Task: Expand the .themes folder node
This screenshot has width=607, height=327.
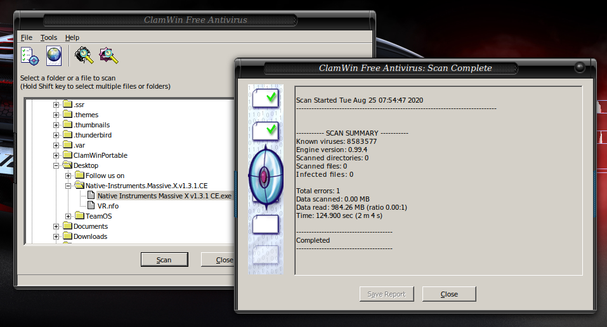Action: point(56,115)
